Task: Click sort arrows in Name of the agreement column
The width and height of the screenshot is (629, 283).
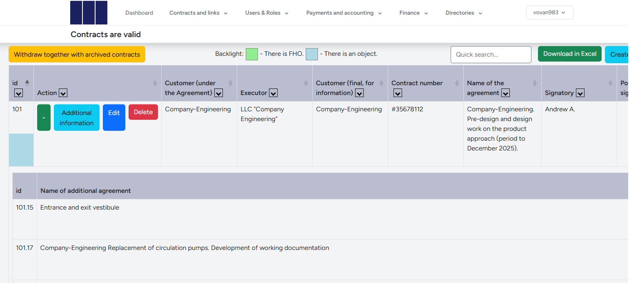Action: click(535, 83)
